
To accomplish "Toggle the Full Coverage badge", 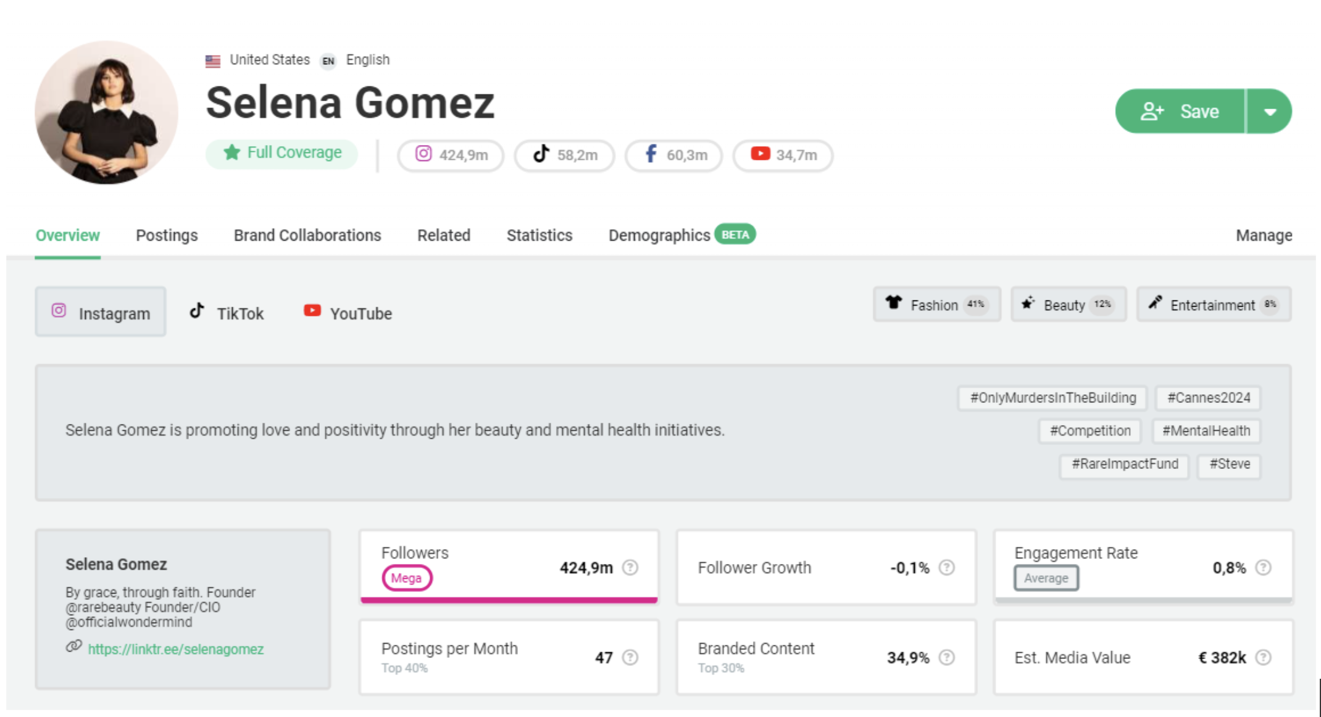I will pyautogui.click(x=281, y=152).
